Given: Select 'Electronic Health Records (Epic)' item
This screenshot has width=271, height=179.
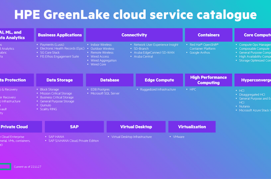Looking at the screenshot, I should (62, 49).
